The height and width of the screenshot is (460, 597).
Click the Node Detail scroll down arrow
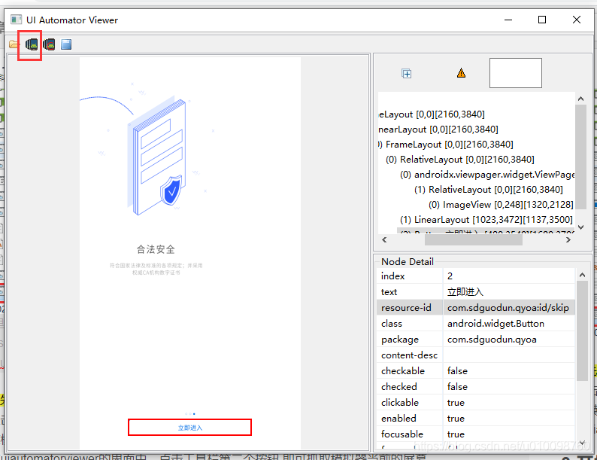click(582, 442)
